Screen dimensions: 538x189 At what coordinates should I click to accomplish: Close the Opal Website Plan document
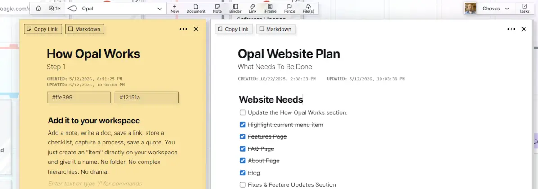click(524, 29)
